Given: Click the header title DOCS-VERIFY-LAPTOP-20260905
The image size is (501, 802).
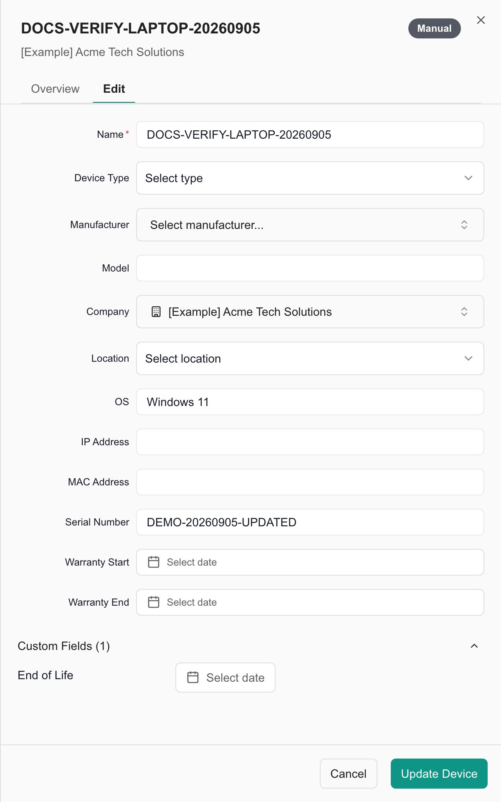Looking at the screenshot, I should pos(141,28).
